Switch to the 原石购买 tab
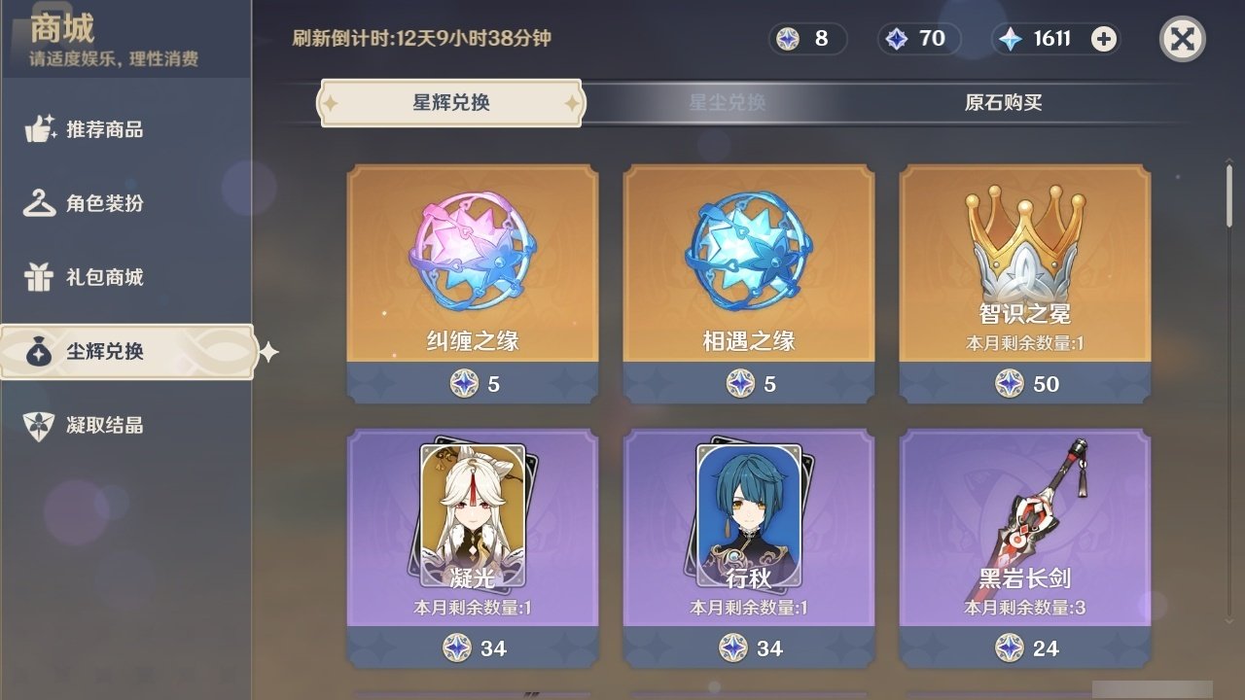Viewport: 1245px width, 700px height. pos(1004,103)
